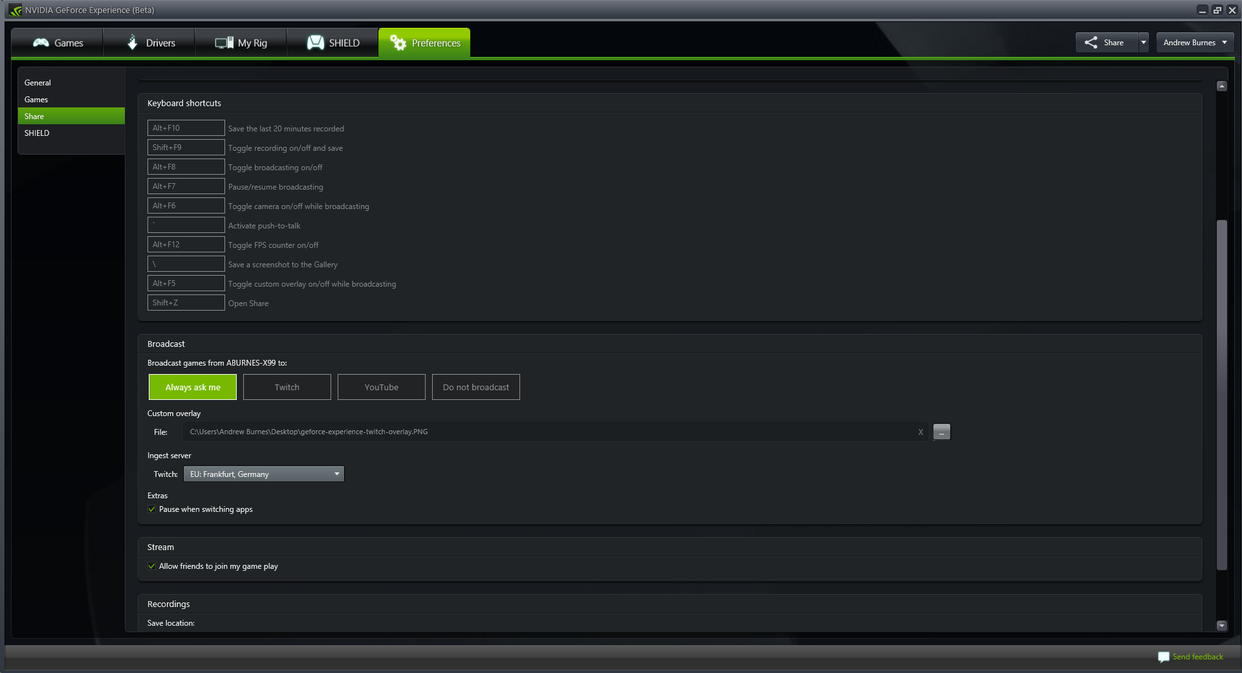Image resolution: width=1242 pixels, height=673 pixels.
Task: Click the Preferences gears icon
Action: pos(398,43)
